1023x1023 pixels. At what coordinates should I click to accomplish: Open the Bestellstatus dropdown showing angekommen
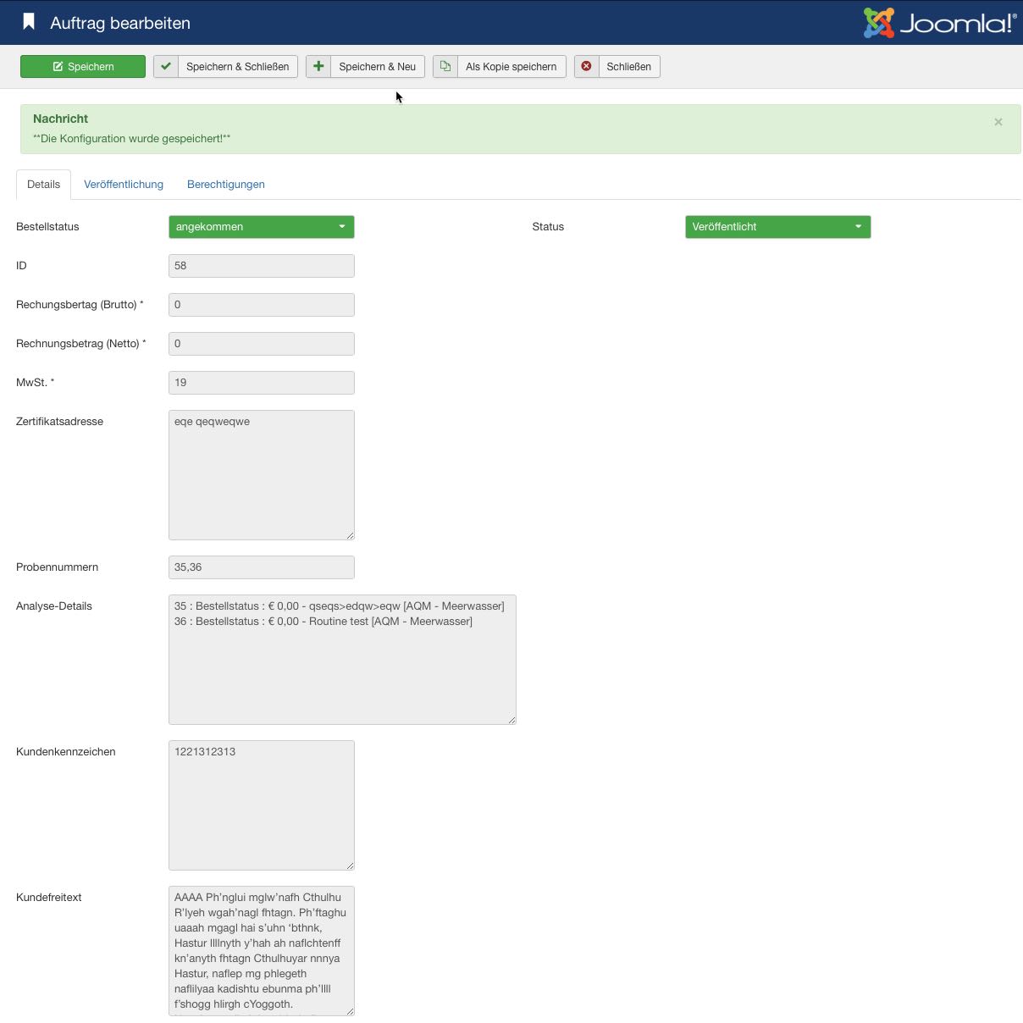click(261, 227)
